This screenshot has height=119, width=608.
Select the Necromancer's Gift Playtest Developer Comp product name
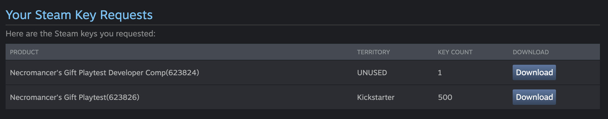[x=104, y=73]
